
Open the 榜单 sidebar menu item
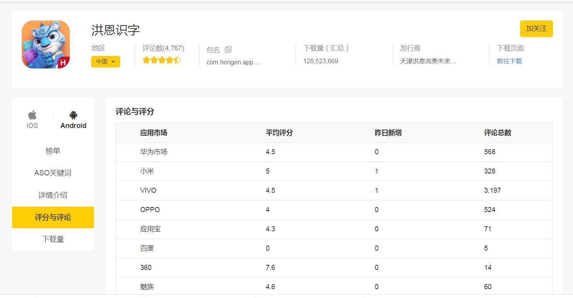[53, 151]
